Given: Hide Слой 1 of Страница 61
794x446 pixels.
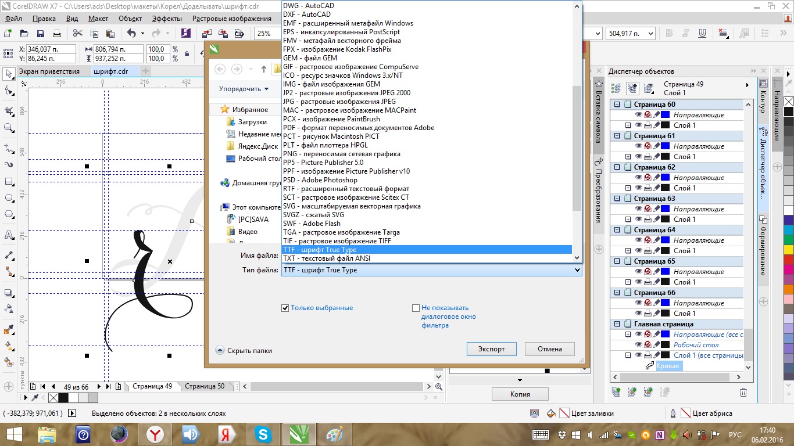Looking at the screenshot, I should [x=638, y=157].
